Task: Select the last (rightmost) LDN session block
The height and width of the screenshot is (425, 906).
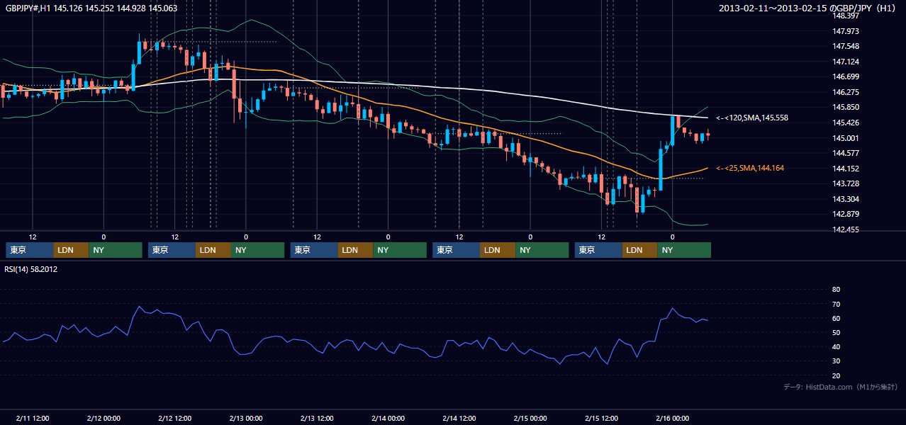Action: 641,250
